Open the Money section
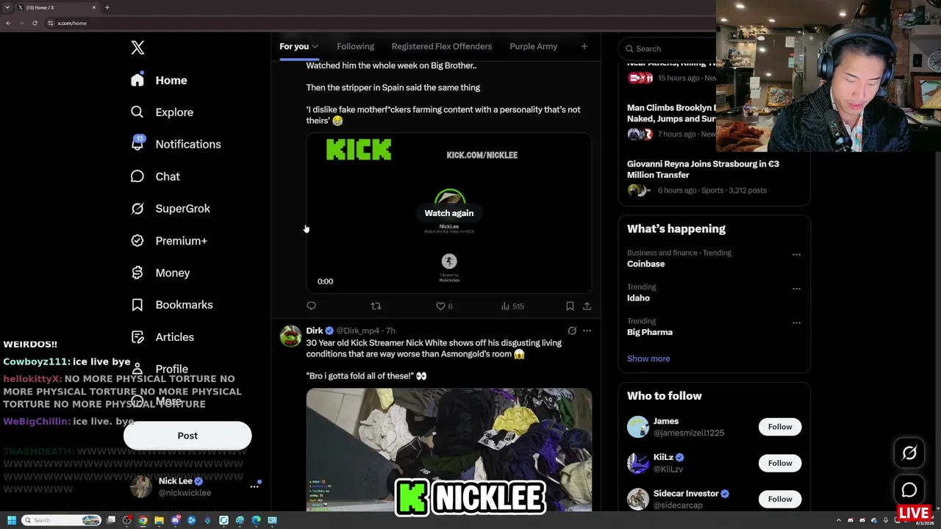Image resolution: width=941 pixels, height=529 pixels. [x=160, y=273]
